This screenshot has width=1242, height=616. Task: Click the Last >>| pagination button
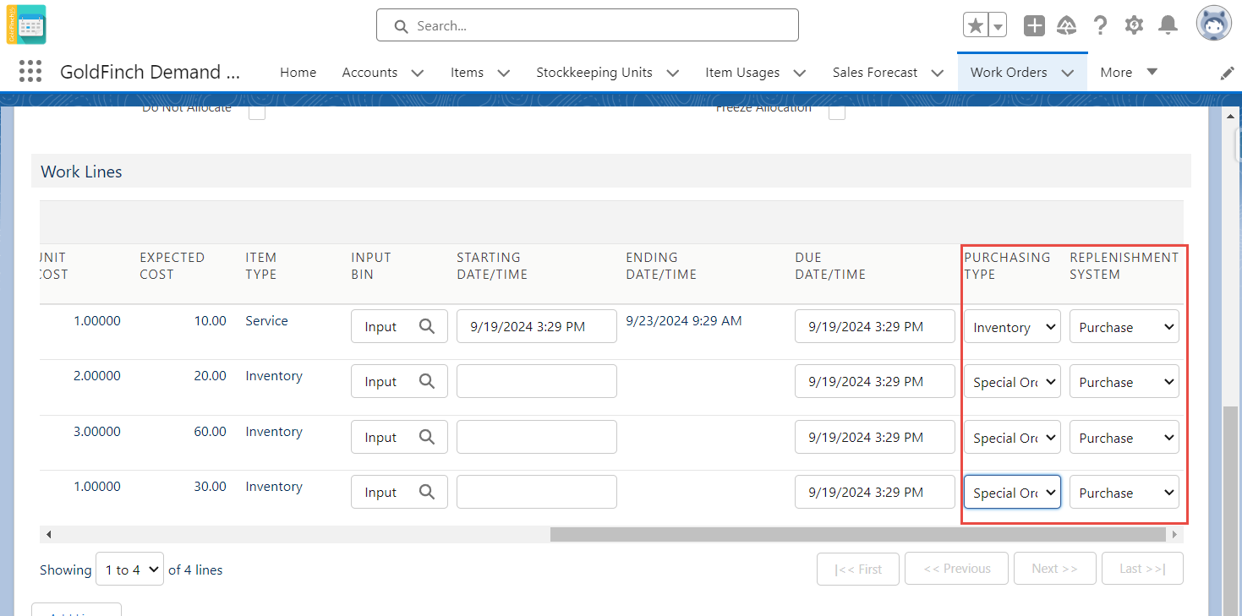pos(1142,569)
